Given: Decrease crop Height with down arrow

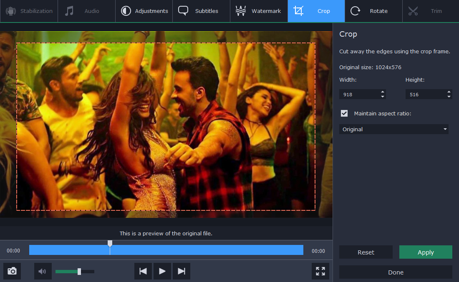Looking at the screenshot, I should 449,97.
